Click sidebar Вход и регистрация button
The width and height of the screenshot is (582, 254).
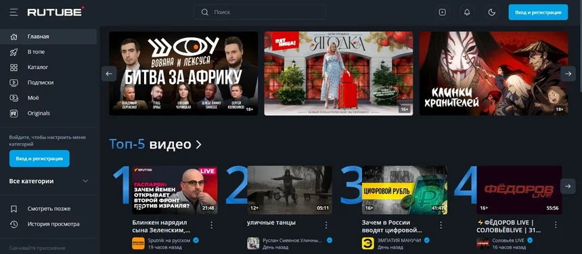click(39, 159)
